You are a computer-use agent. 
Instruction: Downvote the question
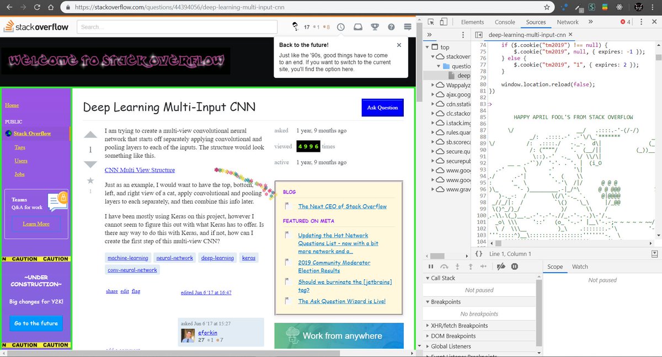[x=90, y=164]
